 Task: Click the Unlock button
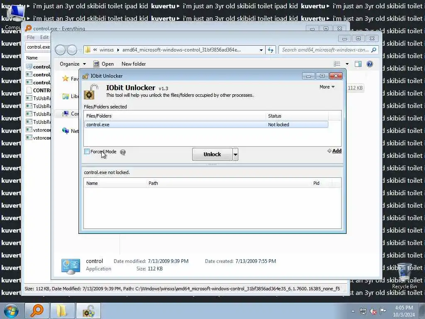212,155
